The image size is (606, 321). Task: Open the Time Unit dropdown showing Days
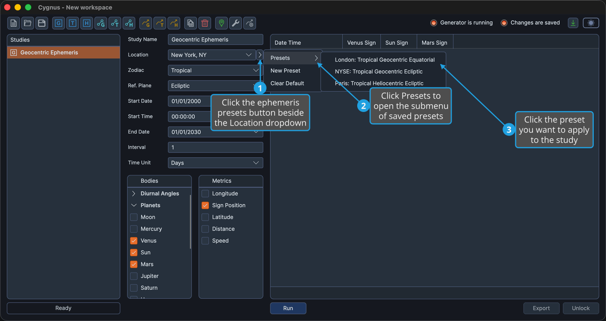pos(216,163)
